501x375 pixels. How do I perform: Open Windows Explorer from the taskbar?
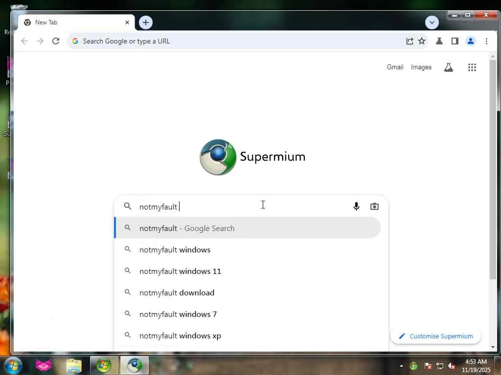pos(74,365)
